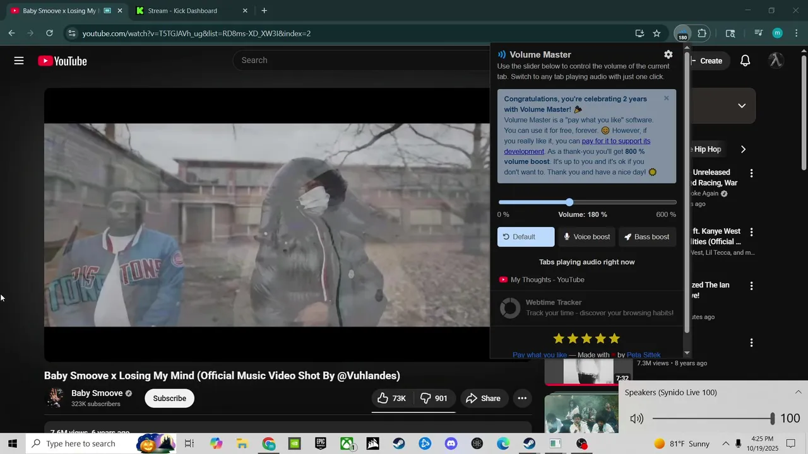Open YouTube notifications bell
The height and width of the screenshot is (454, 808).
(745, 61)
